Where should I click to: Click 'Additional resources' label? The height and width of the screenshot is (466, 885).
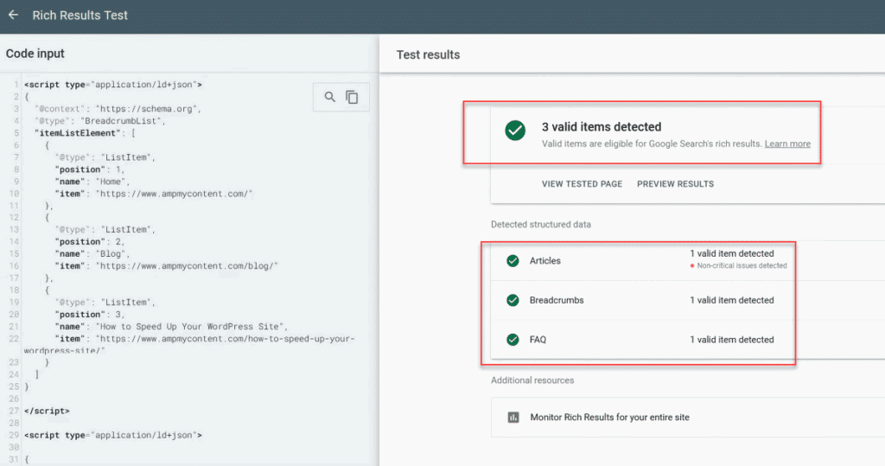532,380
